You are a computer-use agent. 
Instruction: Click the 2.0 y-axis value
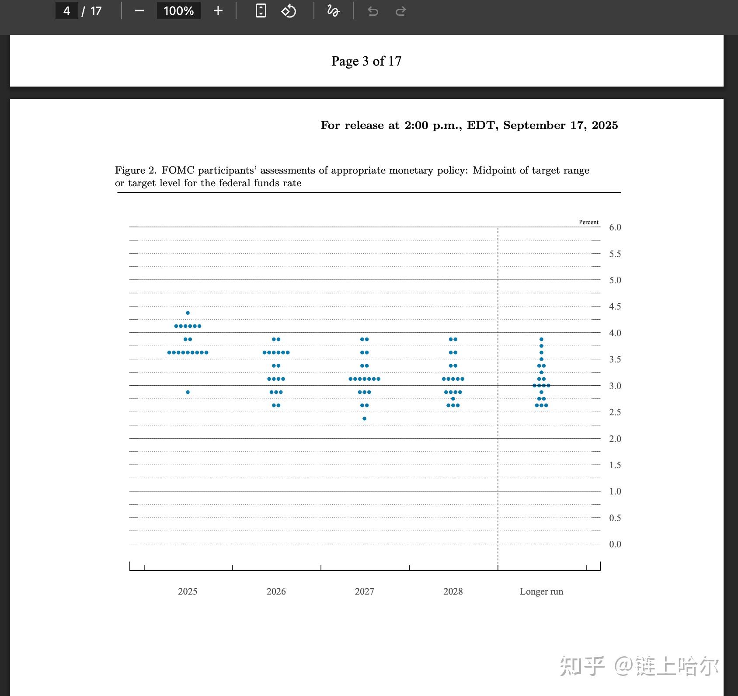click(615, 439)
